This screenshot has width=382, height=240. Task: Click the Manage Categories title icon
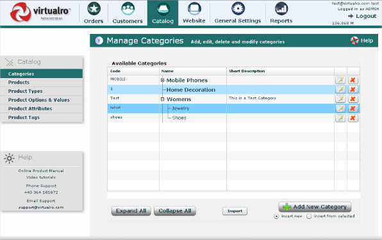pyautogui.click(x=99, y=40)
